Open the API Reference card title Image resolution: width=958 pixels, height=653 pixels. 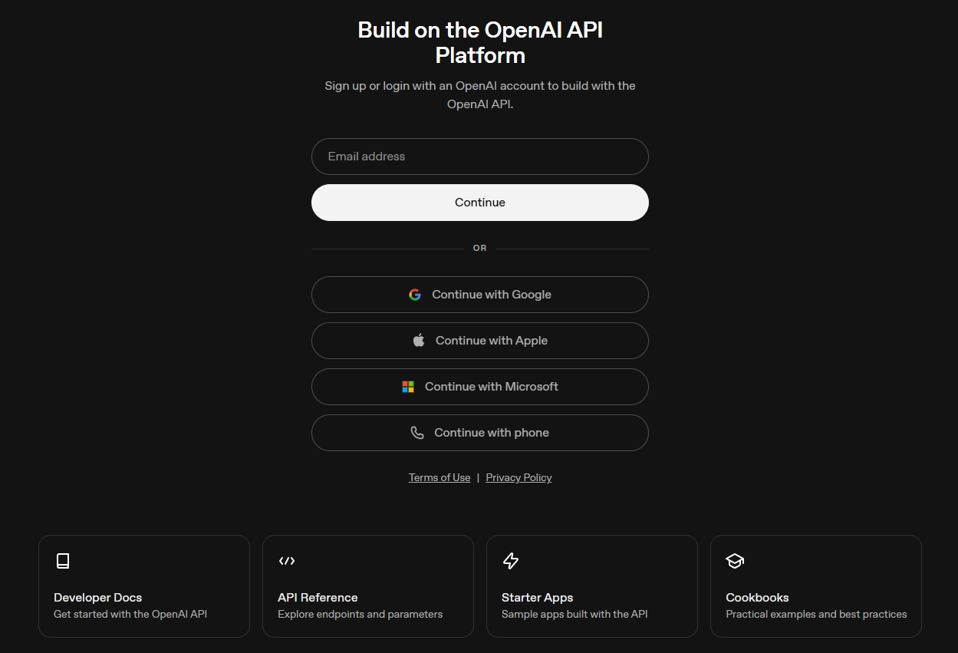[x=318, y=598]
